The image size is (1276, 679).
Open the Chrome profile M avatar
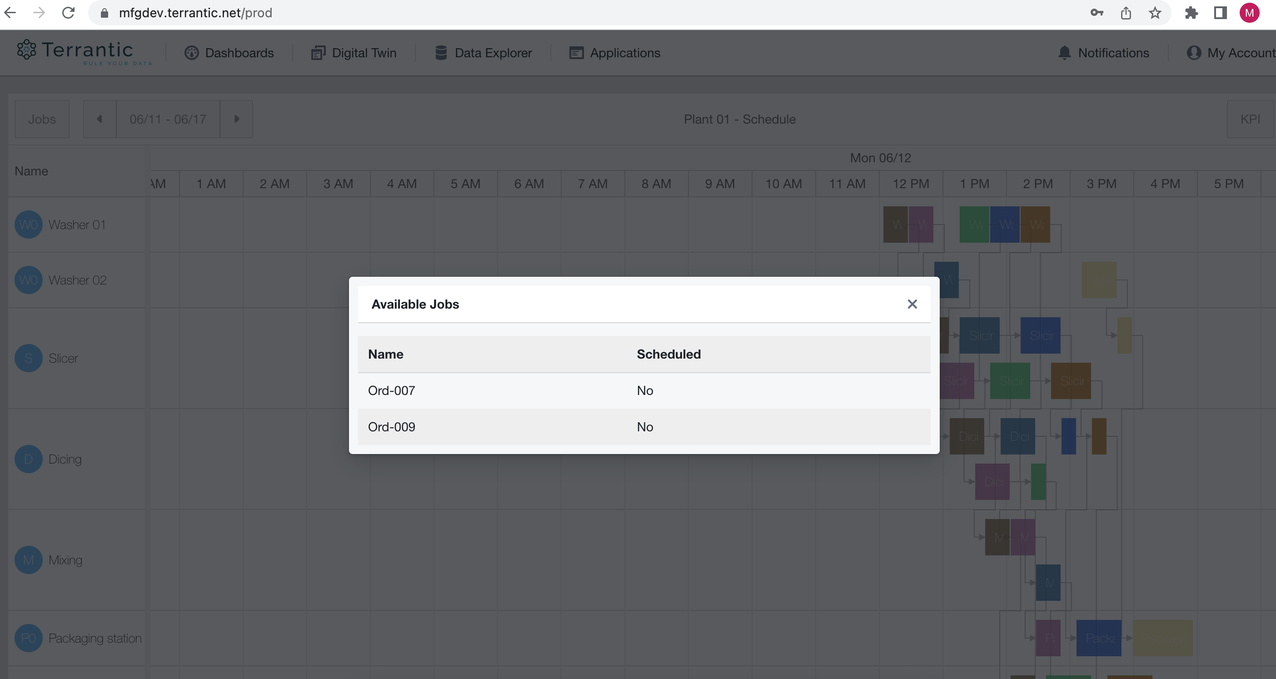point(1249,13)
